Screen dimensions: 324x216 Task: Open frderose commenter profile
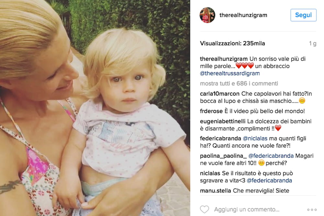(x=211, y=111)
